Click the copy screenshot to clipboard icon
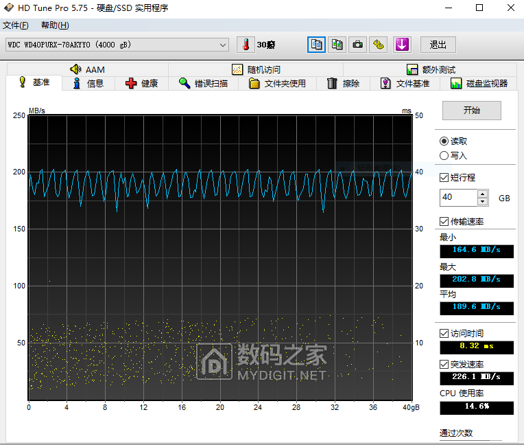524x445 pixels. point(337,45)
